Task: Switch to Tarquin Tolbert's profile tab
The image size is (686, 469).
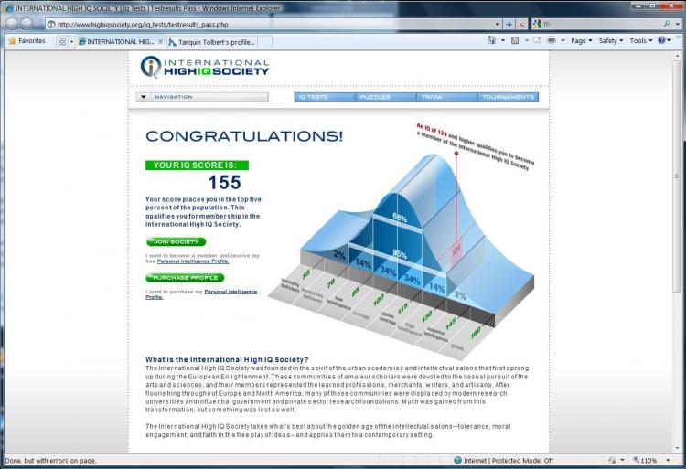Action: click(x=212, y=42)
